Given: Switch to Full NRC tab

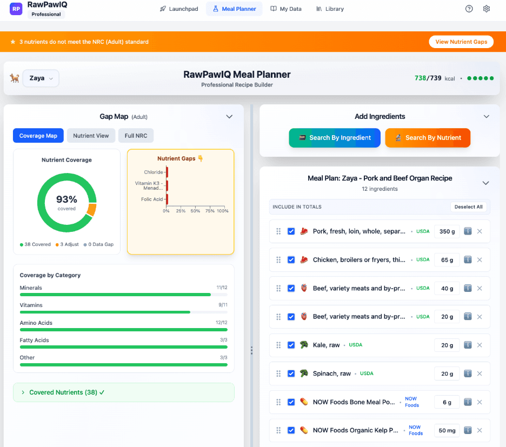Looking at the screenshot, I should click(x=136, y=136).
